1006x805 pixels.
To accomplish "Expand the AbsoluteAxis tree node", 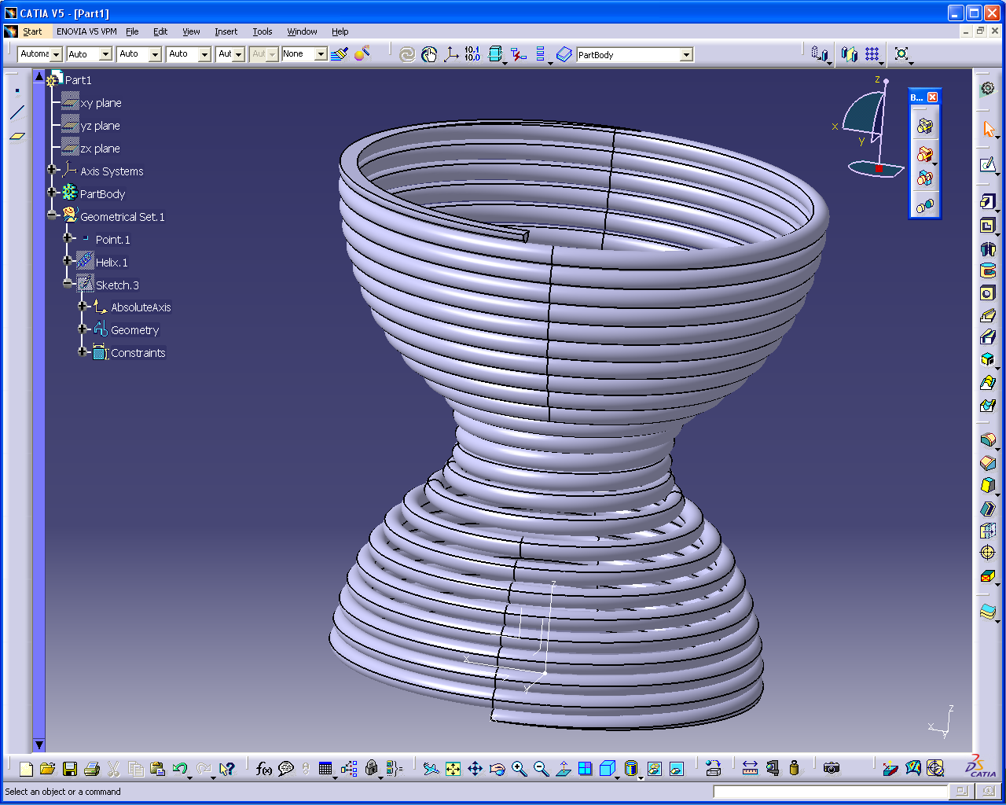I will (83, 306).
